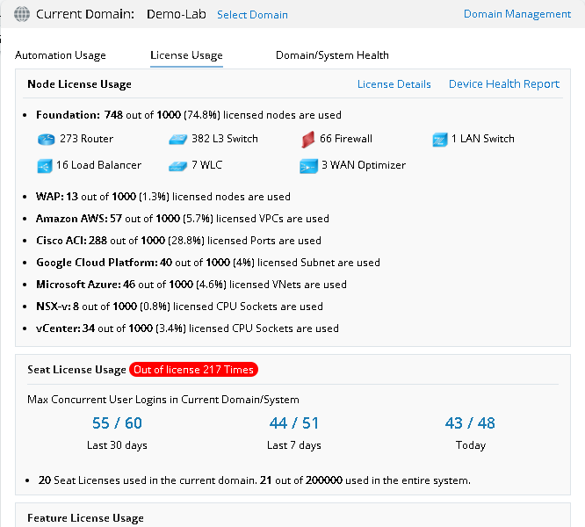The height and width of the screenshot is (527, 585).
Task: Click the 20 Seat Licenses used line
Action: pos(255,480)
